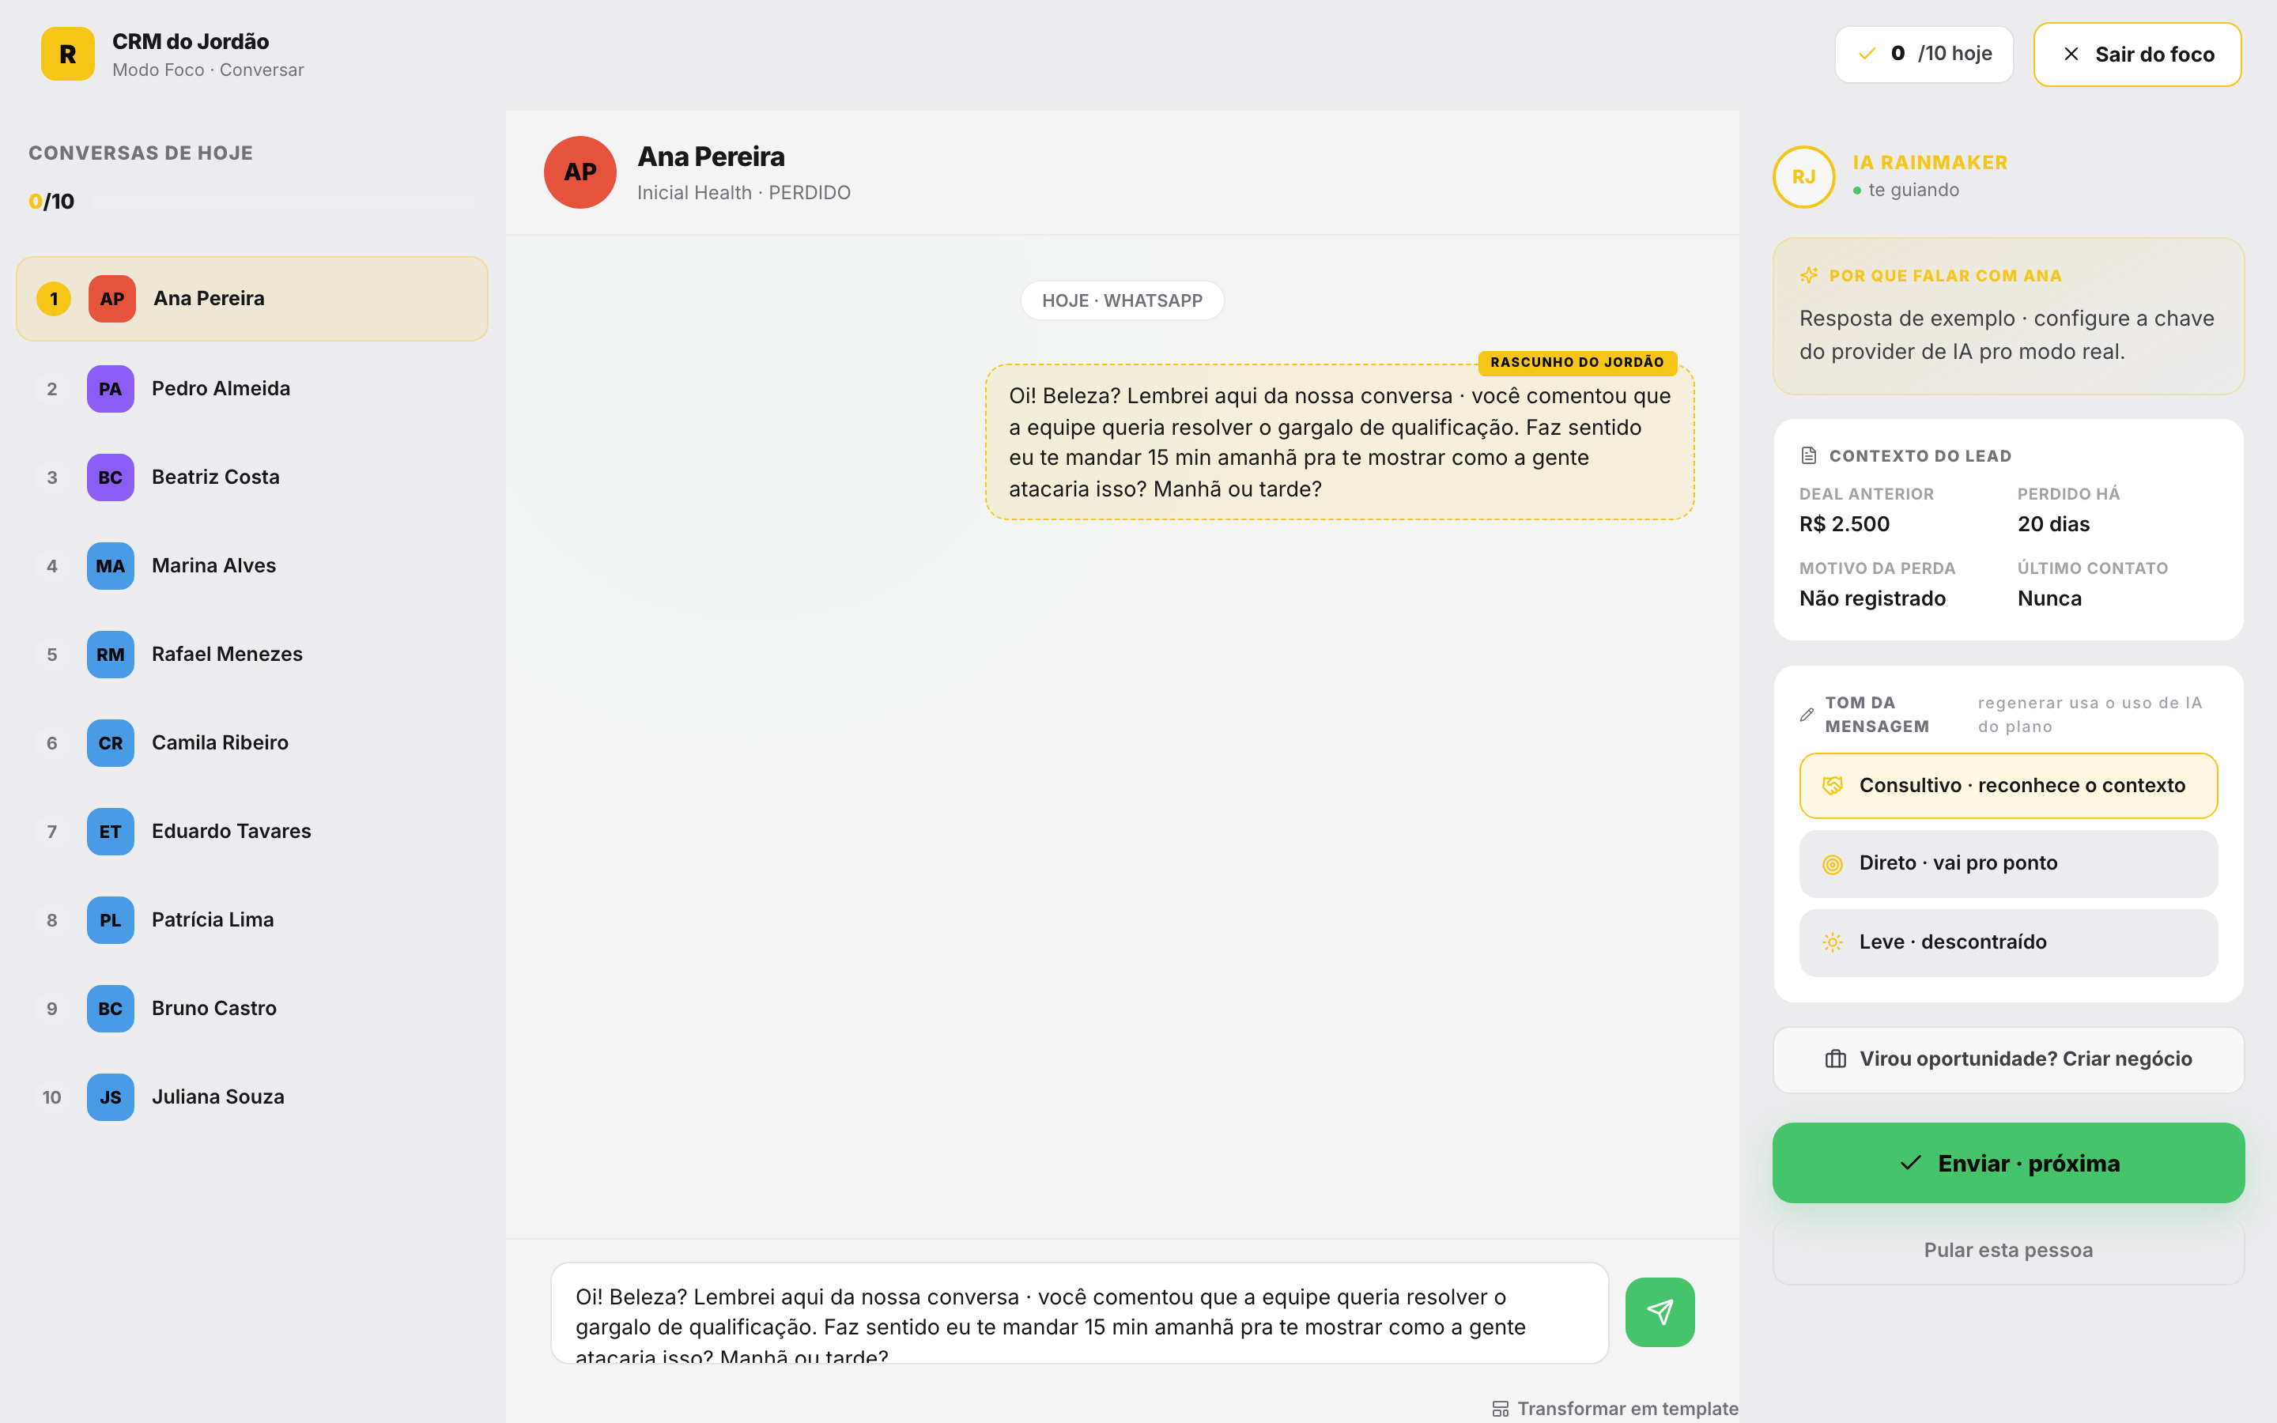Click the green paper-plane send icon
This screenshot has height=1423, width=2277.
1660,1312
